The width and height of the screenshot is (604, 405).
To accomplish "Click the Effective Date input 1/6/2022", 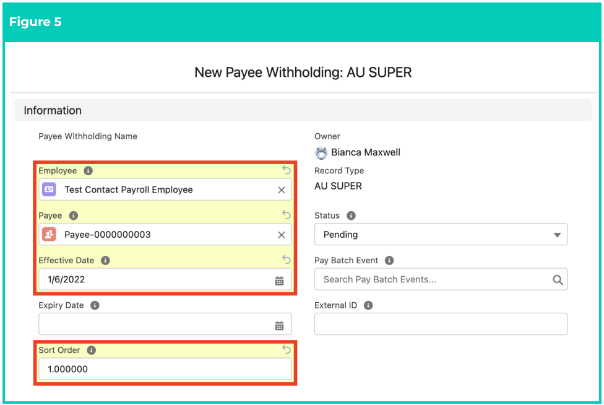I will 165,279.
